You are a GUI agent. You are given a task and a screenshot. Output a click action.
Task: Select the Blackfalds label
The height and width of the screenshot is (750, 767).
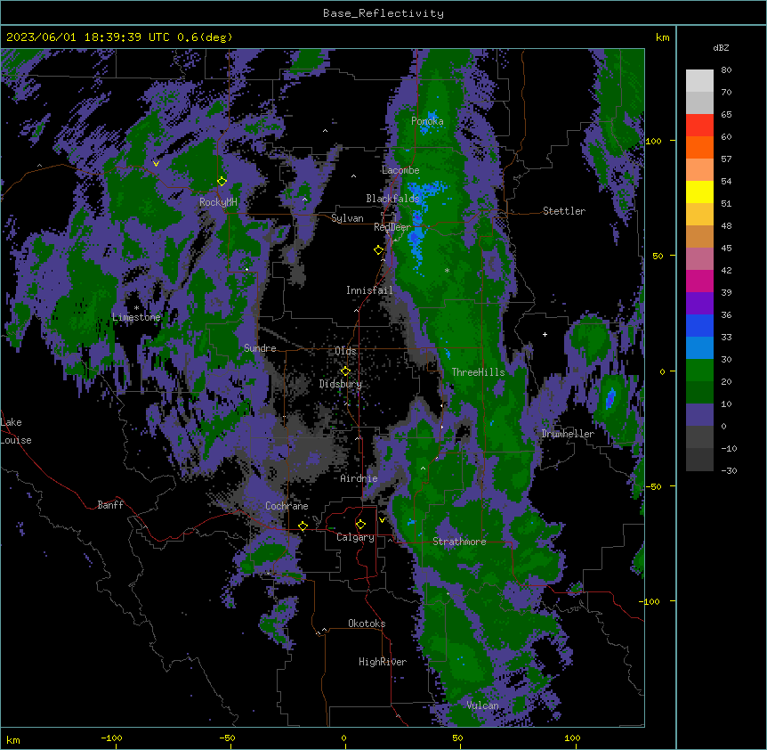(392, 199)
